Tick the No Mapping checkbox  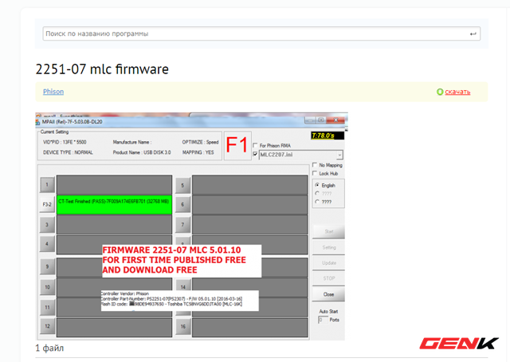coord(315,165)
